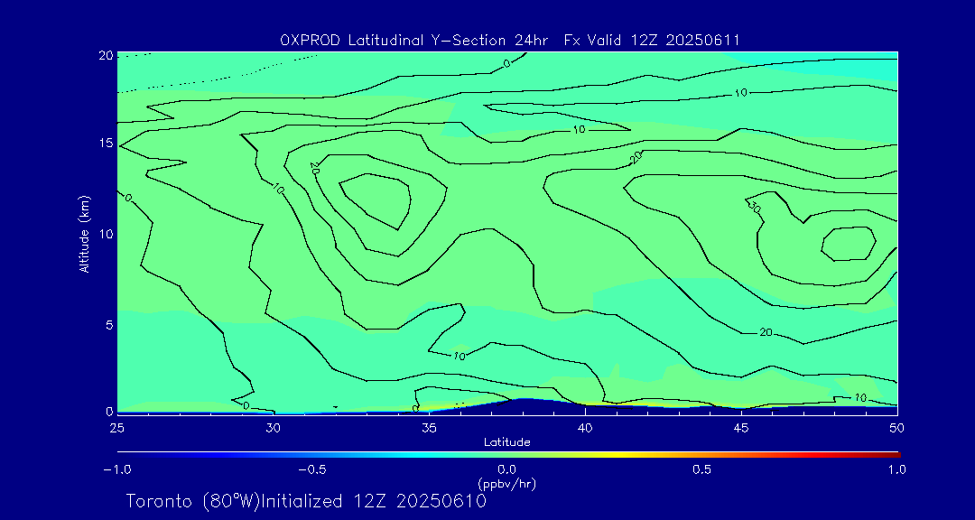This screenshot has width=975, height=520.
Task: Click latitude axis tick label 25
Action: [116, 428]
